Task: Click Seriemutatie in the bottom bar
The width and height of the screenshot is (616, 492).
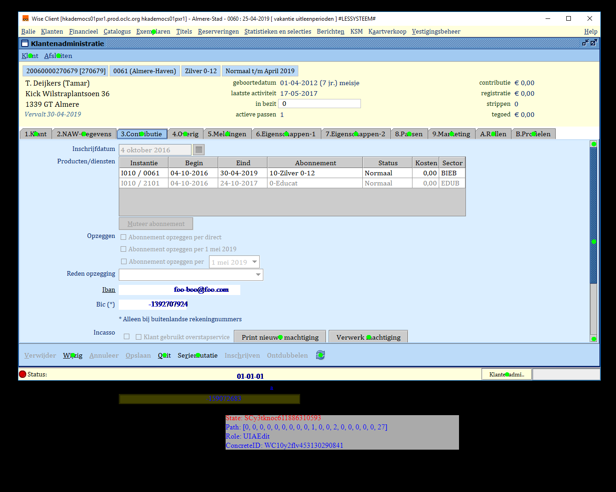Action: 198,355
